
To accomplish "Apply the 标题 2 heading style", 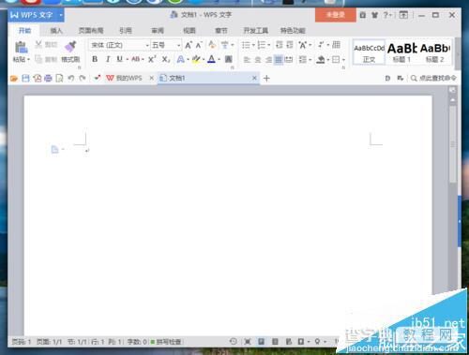I will pyautogui.click(x=435, y=52).
